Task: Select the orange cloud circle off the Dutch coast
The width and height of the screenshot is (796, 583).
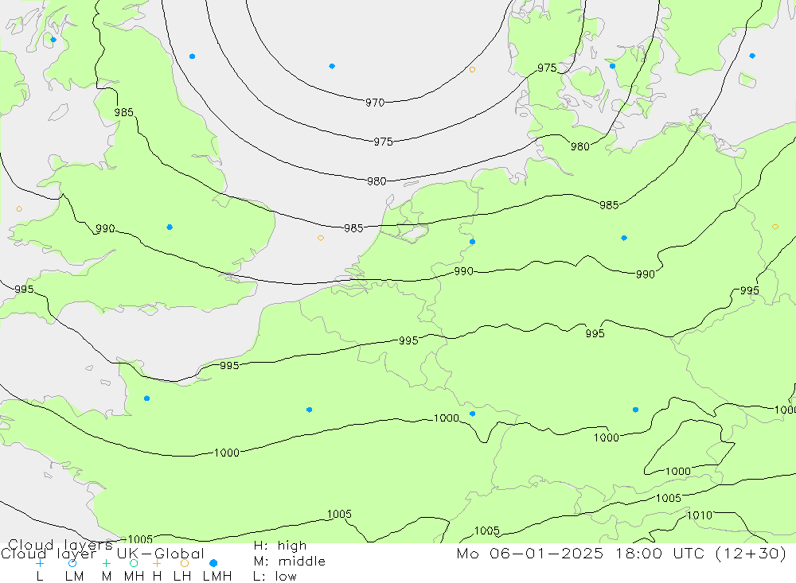Action: pyautogui.click(x=321, y=238)
